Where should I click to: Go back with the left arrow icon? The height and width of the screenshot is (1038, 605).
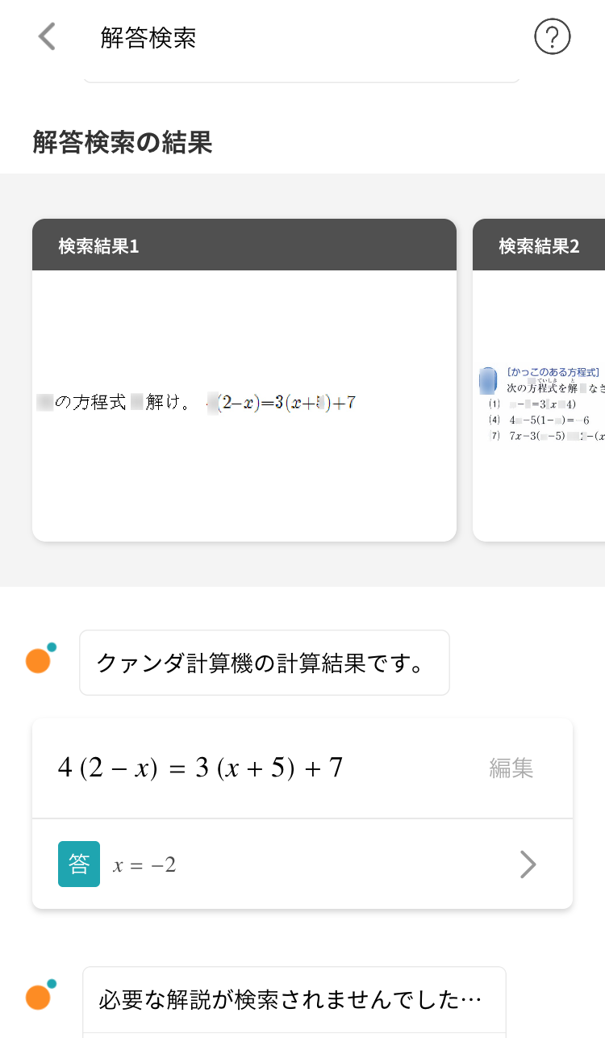coord(47,37)
